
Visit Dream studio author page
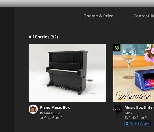[x=50, y=113]
